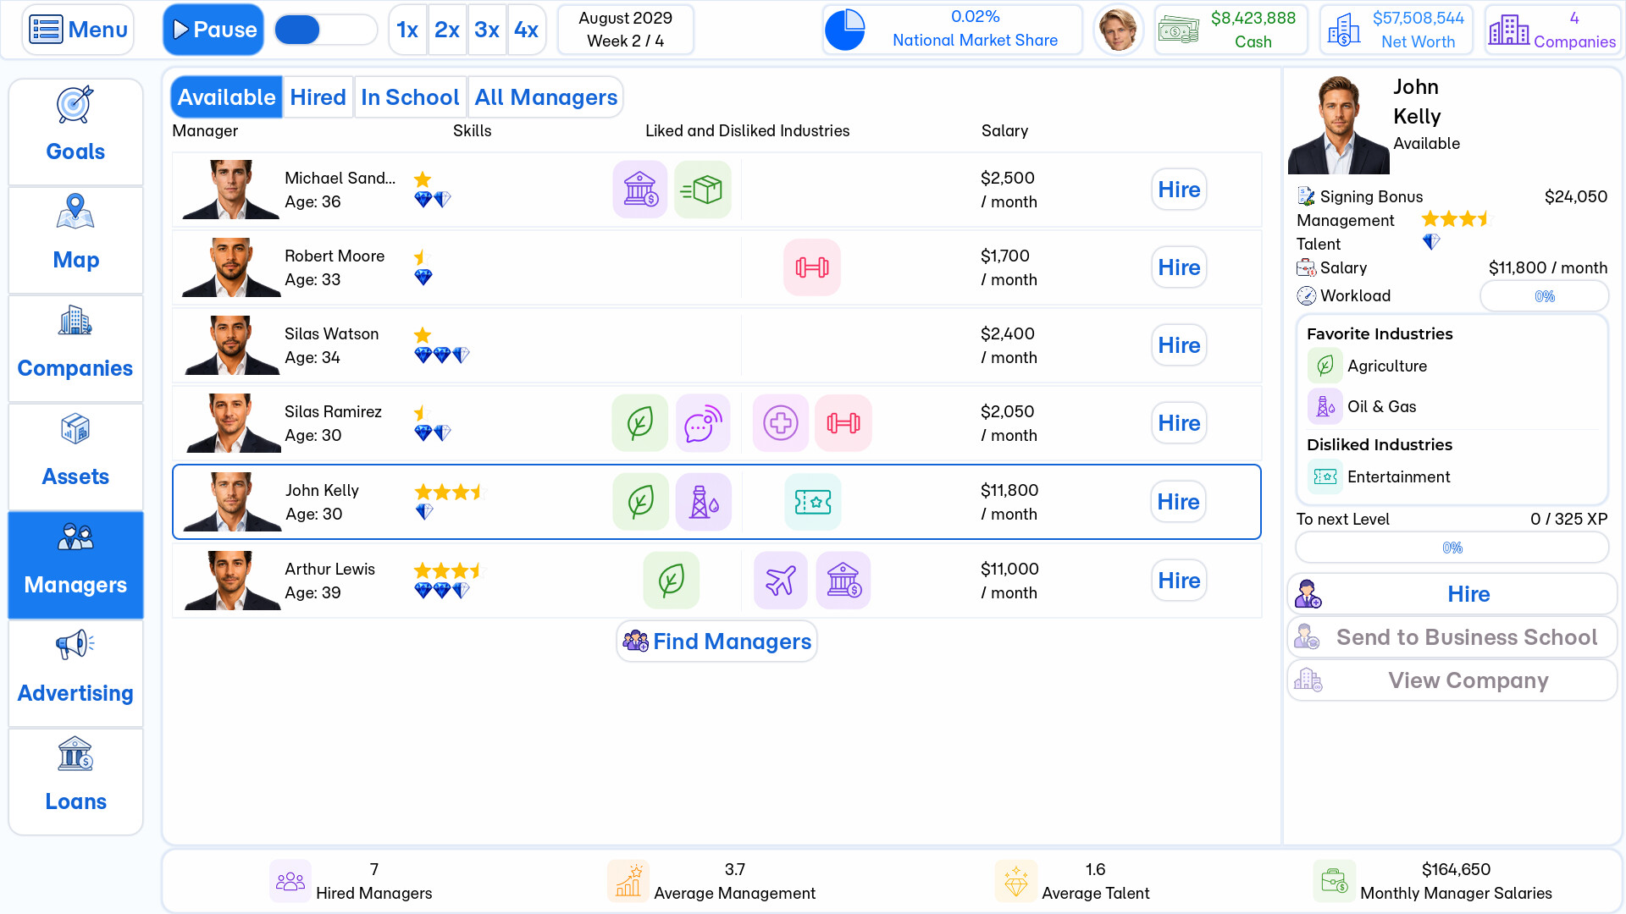Viewport: 1626px width, 914px height.
Task: Open the 4 Companies summary in top bar
Action: pyautogui.click(x=1553, y=30)
